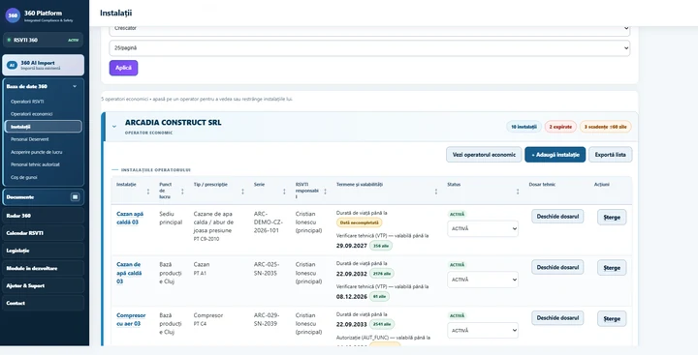Screen dimensions: 698x355
Task: Click the 2 expirate badge
Action: click(x=560, y=127)
